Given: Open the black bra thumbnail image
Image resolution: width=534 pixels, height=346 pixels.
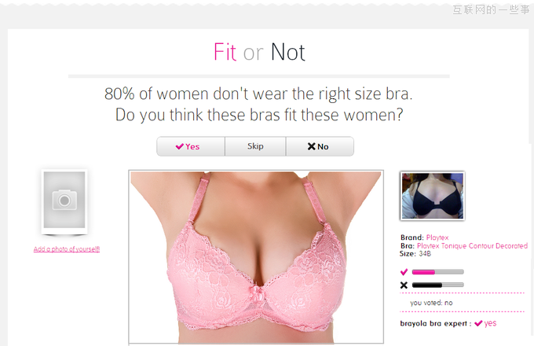Looking at the screenshot, I should click(x=432, y=196).
